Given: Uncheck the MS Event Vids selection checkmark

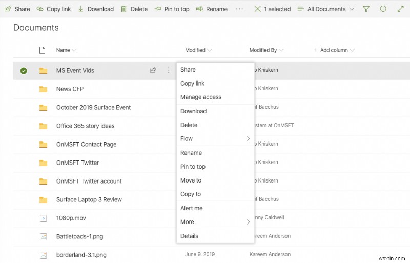Looking at the screenshot, I should click(24, 71).
